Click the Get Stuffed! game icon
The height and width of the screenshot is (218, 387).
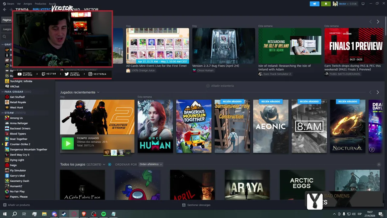[x=7, y=97]
